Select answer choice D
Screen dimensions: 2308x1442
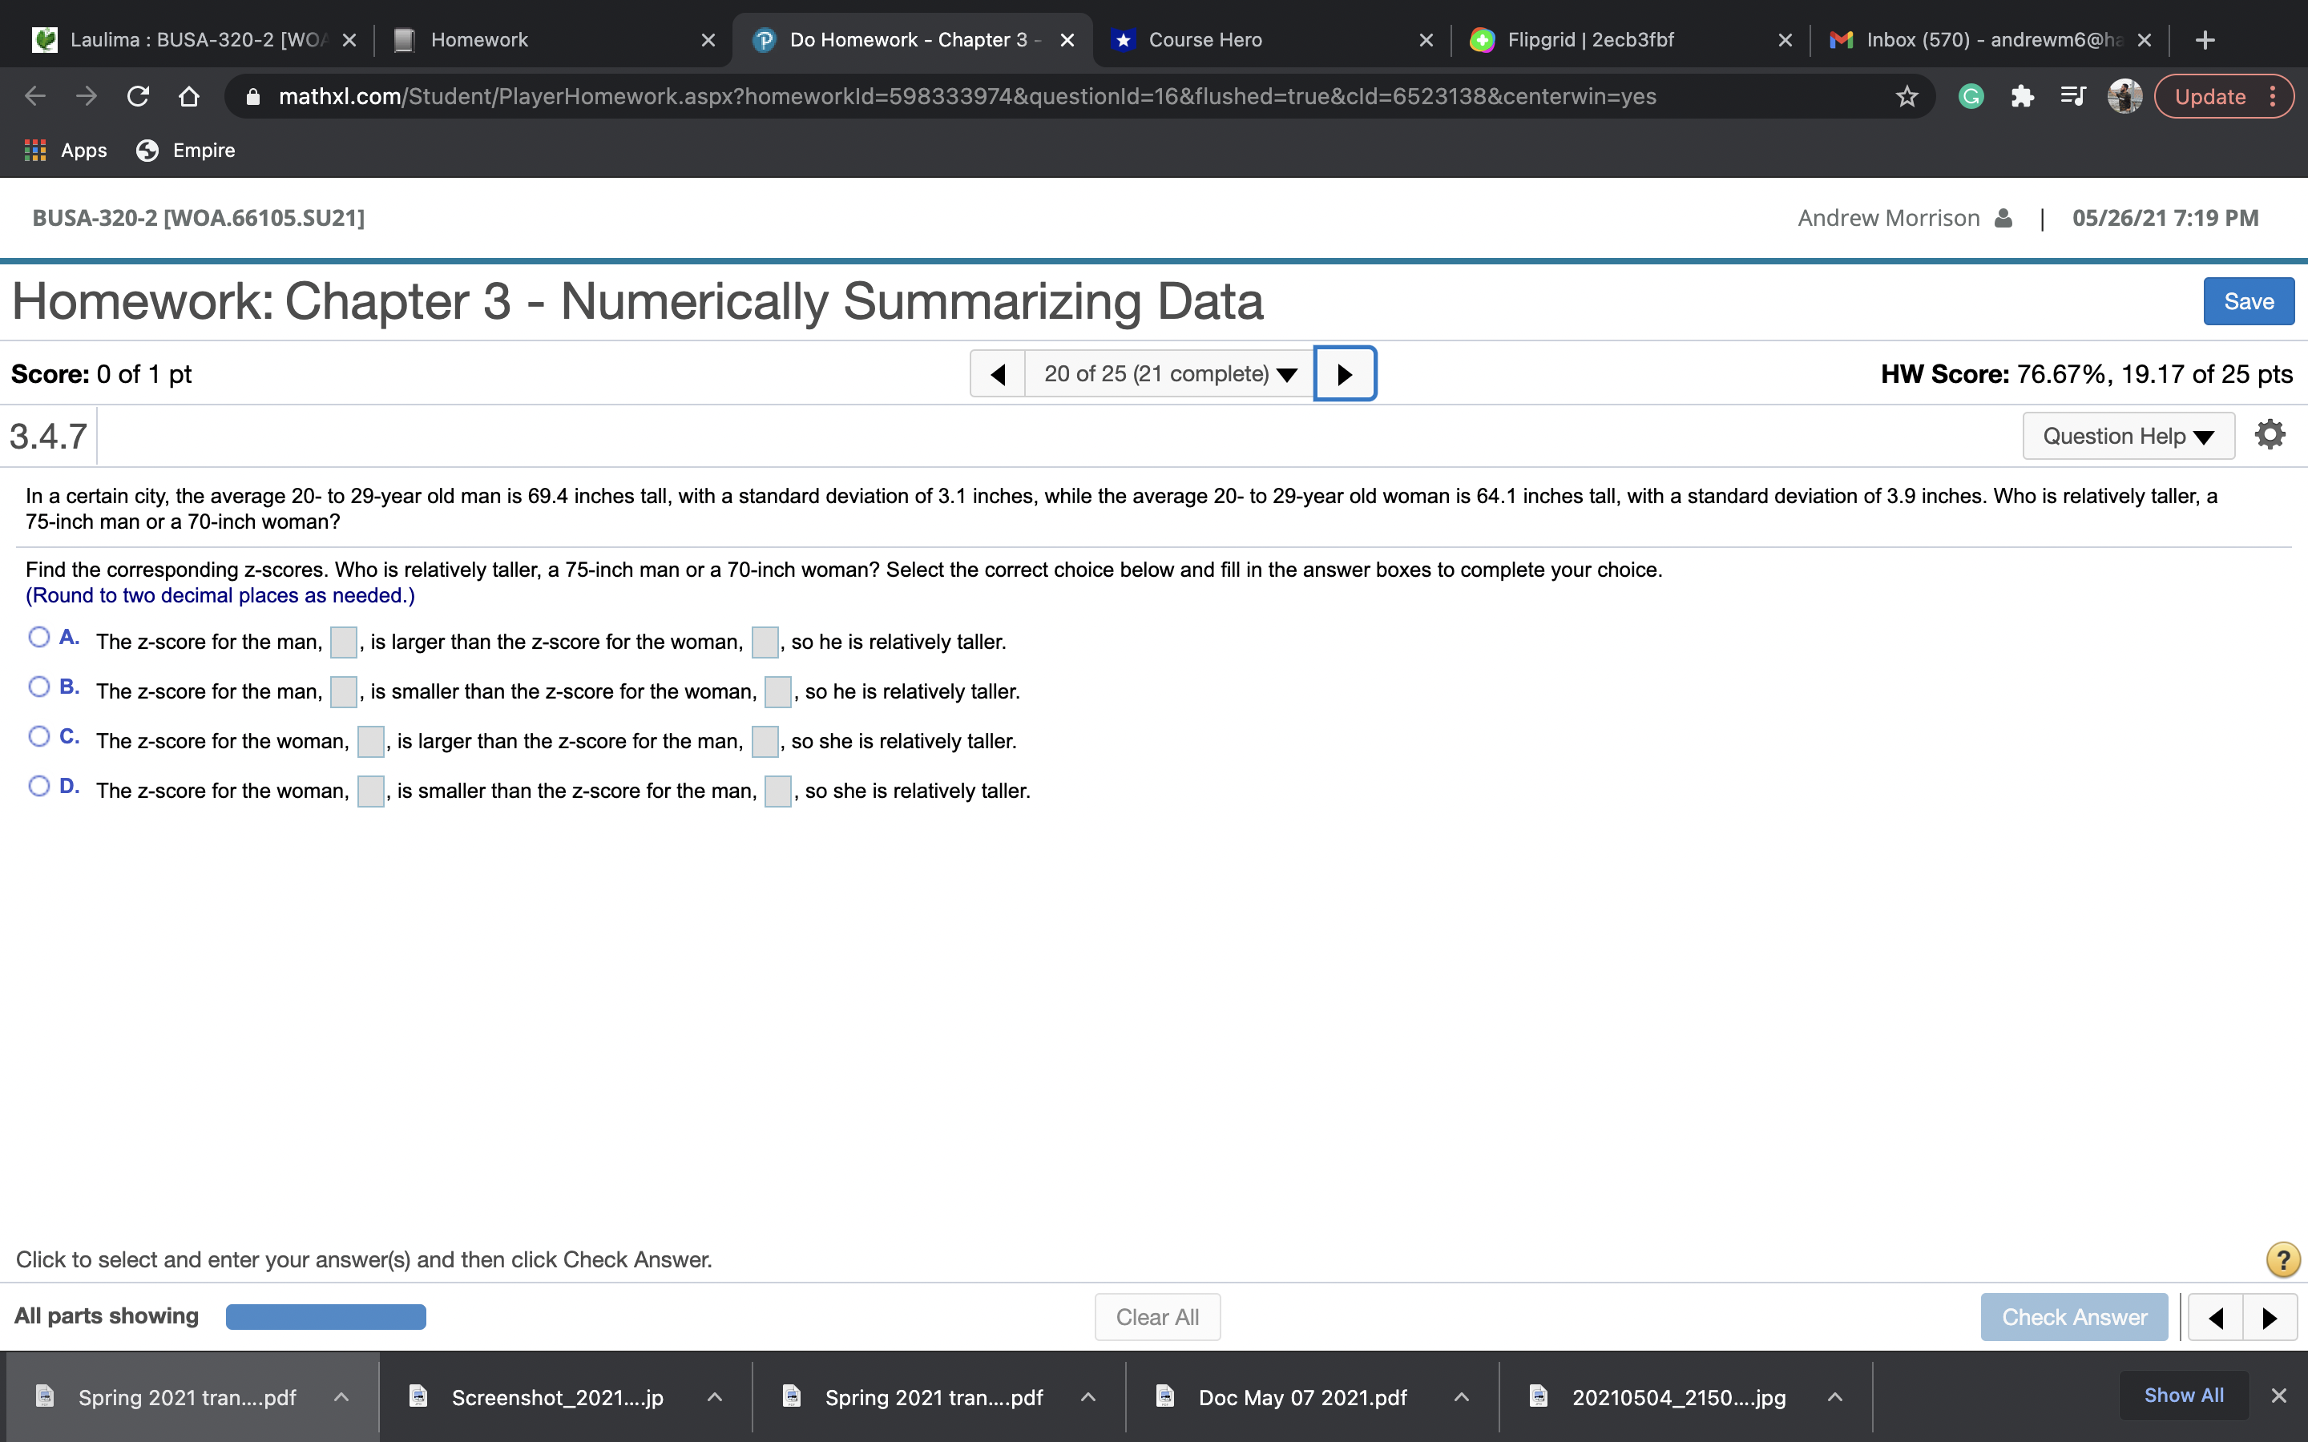pyautogui.click(x=39, y=786)
